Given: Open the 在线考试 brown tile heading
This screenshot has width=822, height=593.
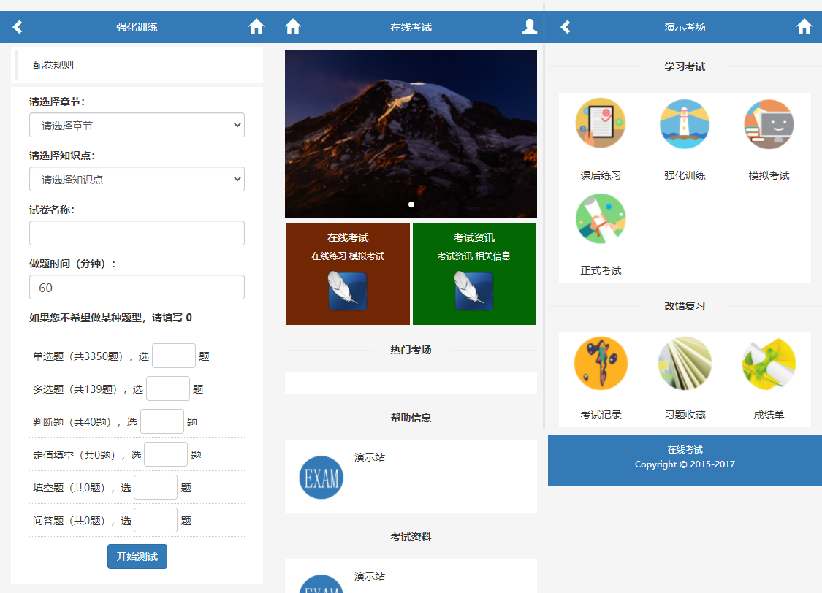Looking at the screenshot, I should point(348,238).
